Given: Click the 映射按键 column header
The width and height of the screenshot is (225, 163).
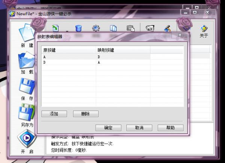Looking at the screenshot, I should (123, 50).
